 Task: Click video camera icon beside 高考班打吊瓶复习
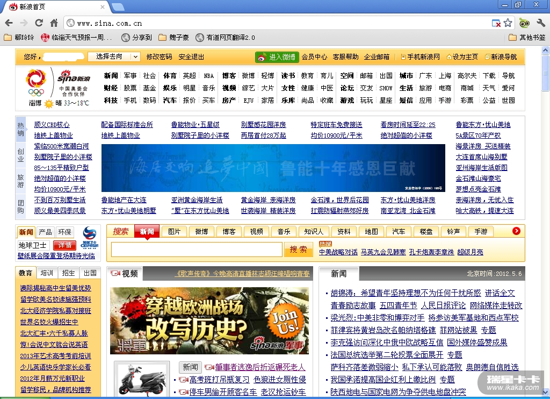pyautogui.click(x=184, y=380)
